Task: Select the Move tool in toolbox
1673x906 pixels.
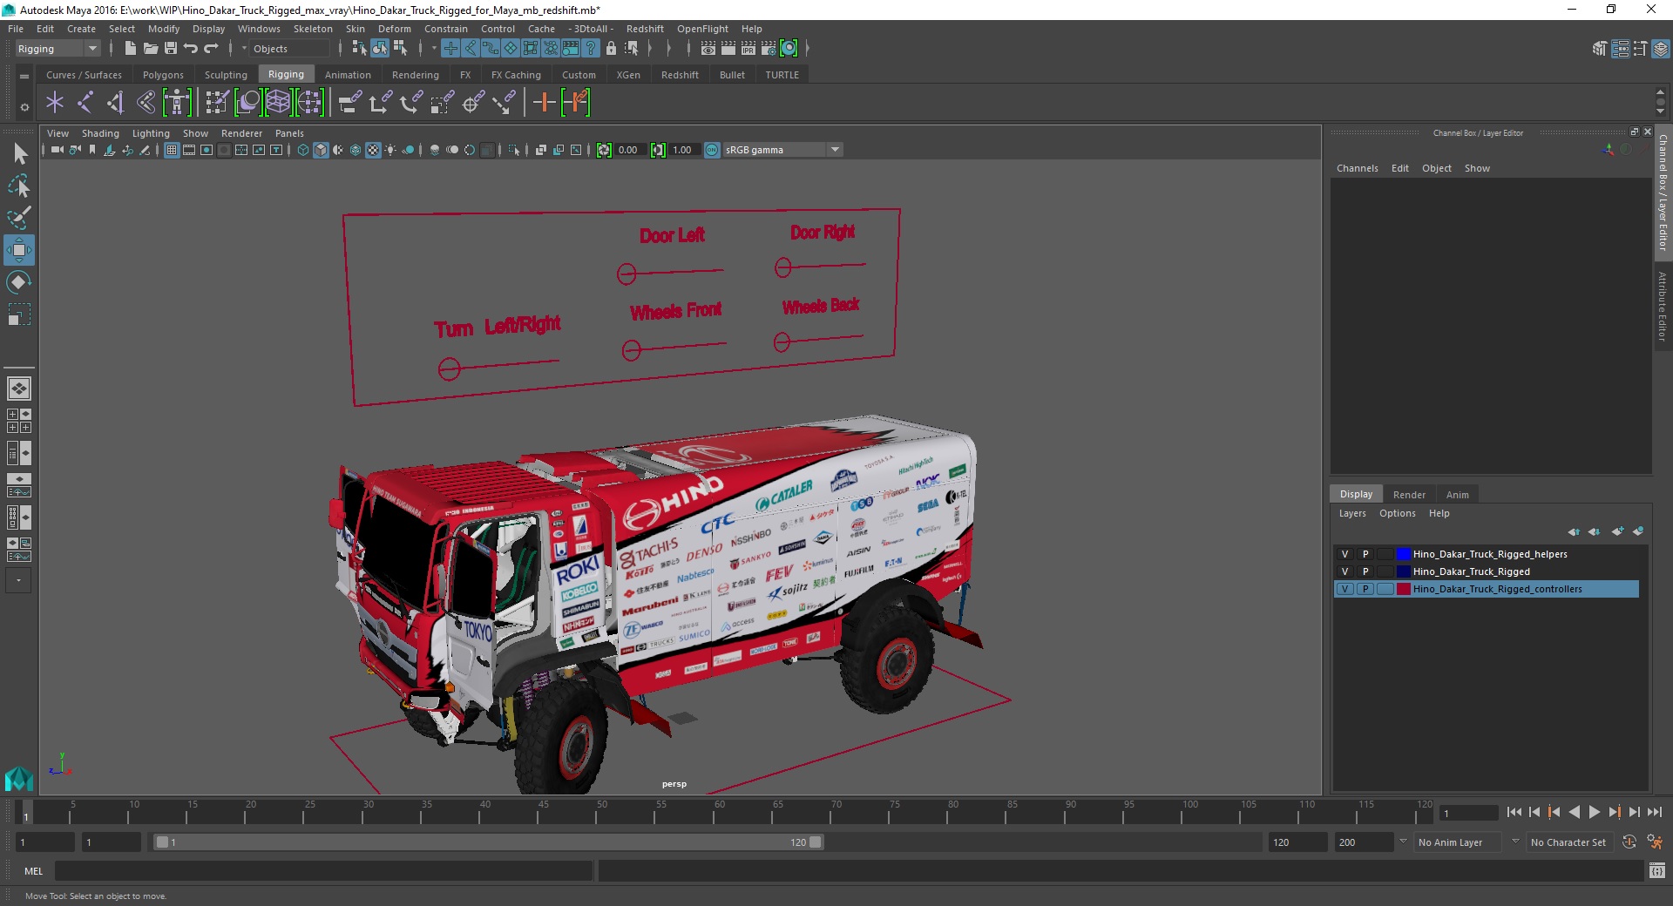Action: coord(19,250)
